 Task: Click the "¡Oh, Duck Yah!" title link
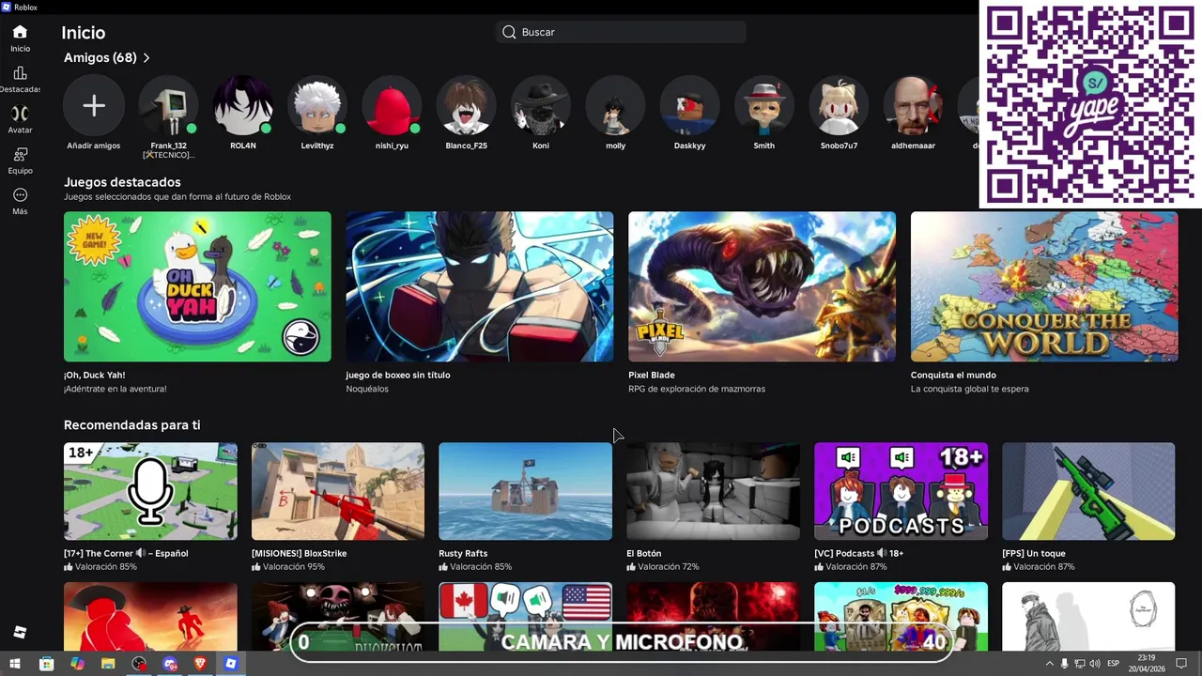coord(94,375)
